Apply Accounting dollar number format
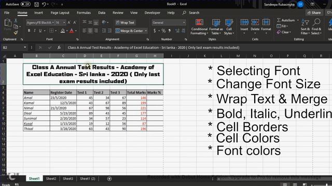The width and height of the screenshot is (332, 186). pos(155,31)
